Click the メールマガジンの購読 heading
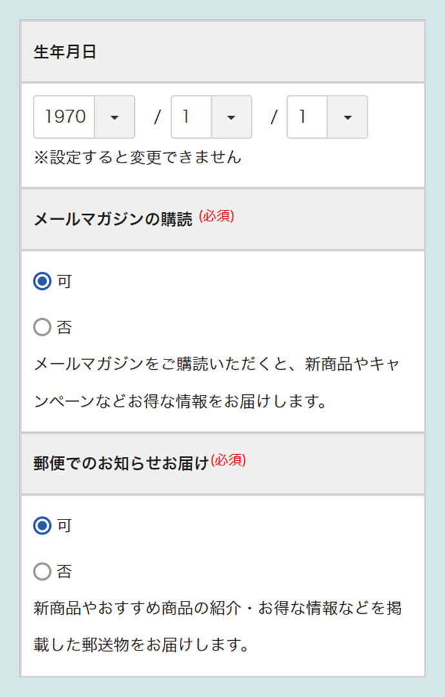The image size is (445, 697). [113, 219]
